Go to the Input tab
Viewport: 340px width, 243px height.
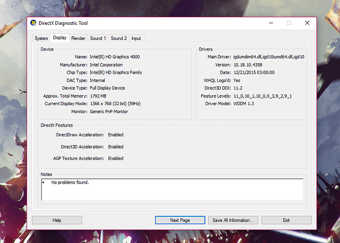pos(136,38)
